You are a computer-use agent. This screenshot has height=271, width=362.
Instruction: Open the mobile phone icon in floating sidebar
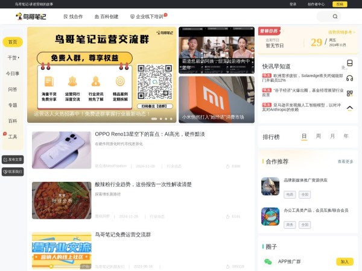point(350,63)
